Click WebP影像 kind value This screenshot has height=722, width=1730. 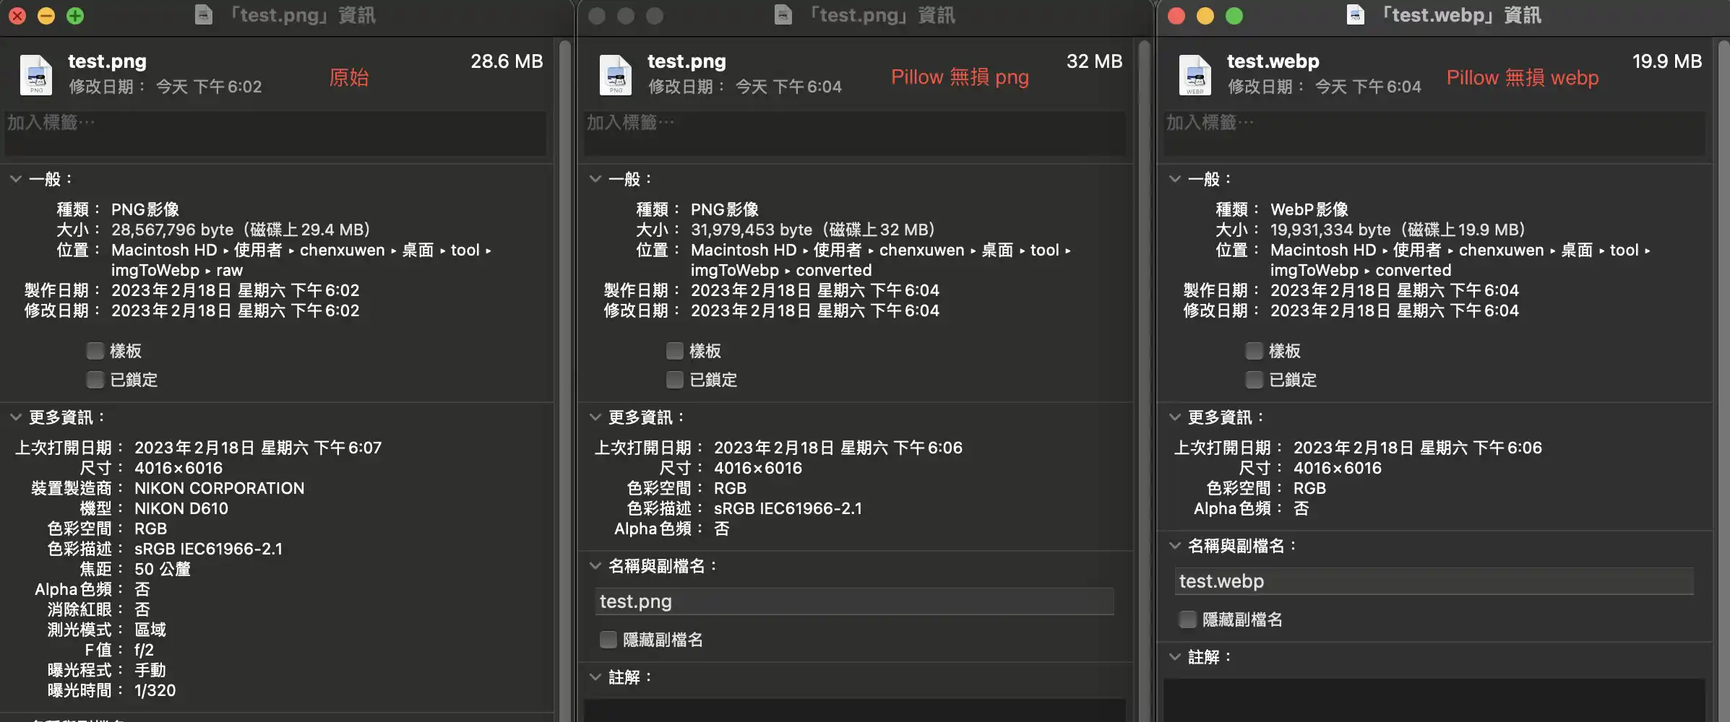pyautogui.click(x=1309, y=209)
